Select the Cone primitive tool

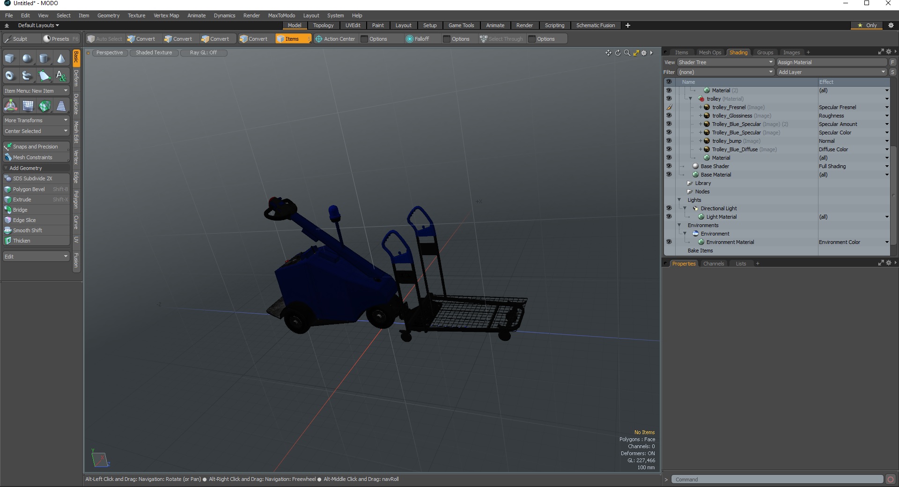pyautogui.click(x=61, y=59)
